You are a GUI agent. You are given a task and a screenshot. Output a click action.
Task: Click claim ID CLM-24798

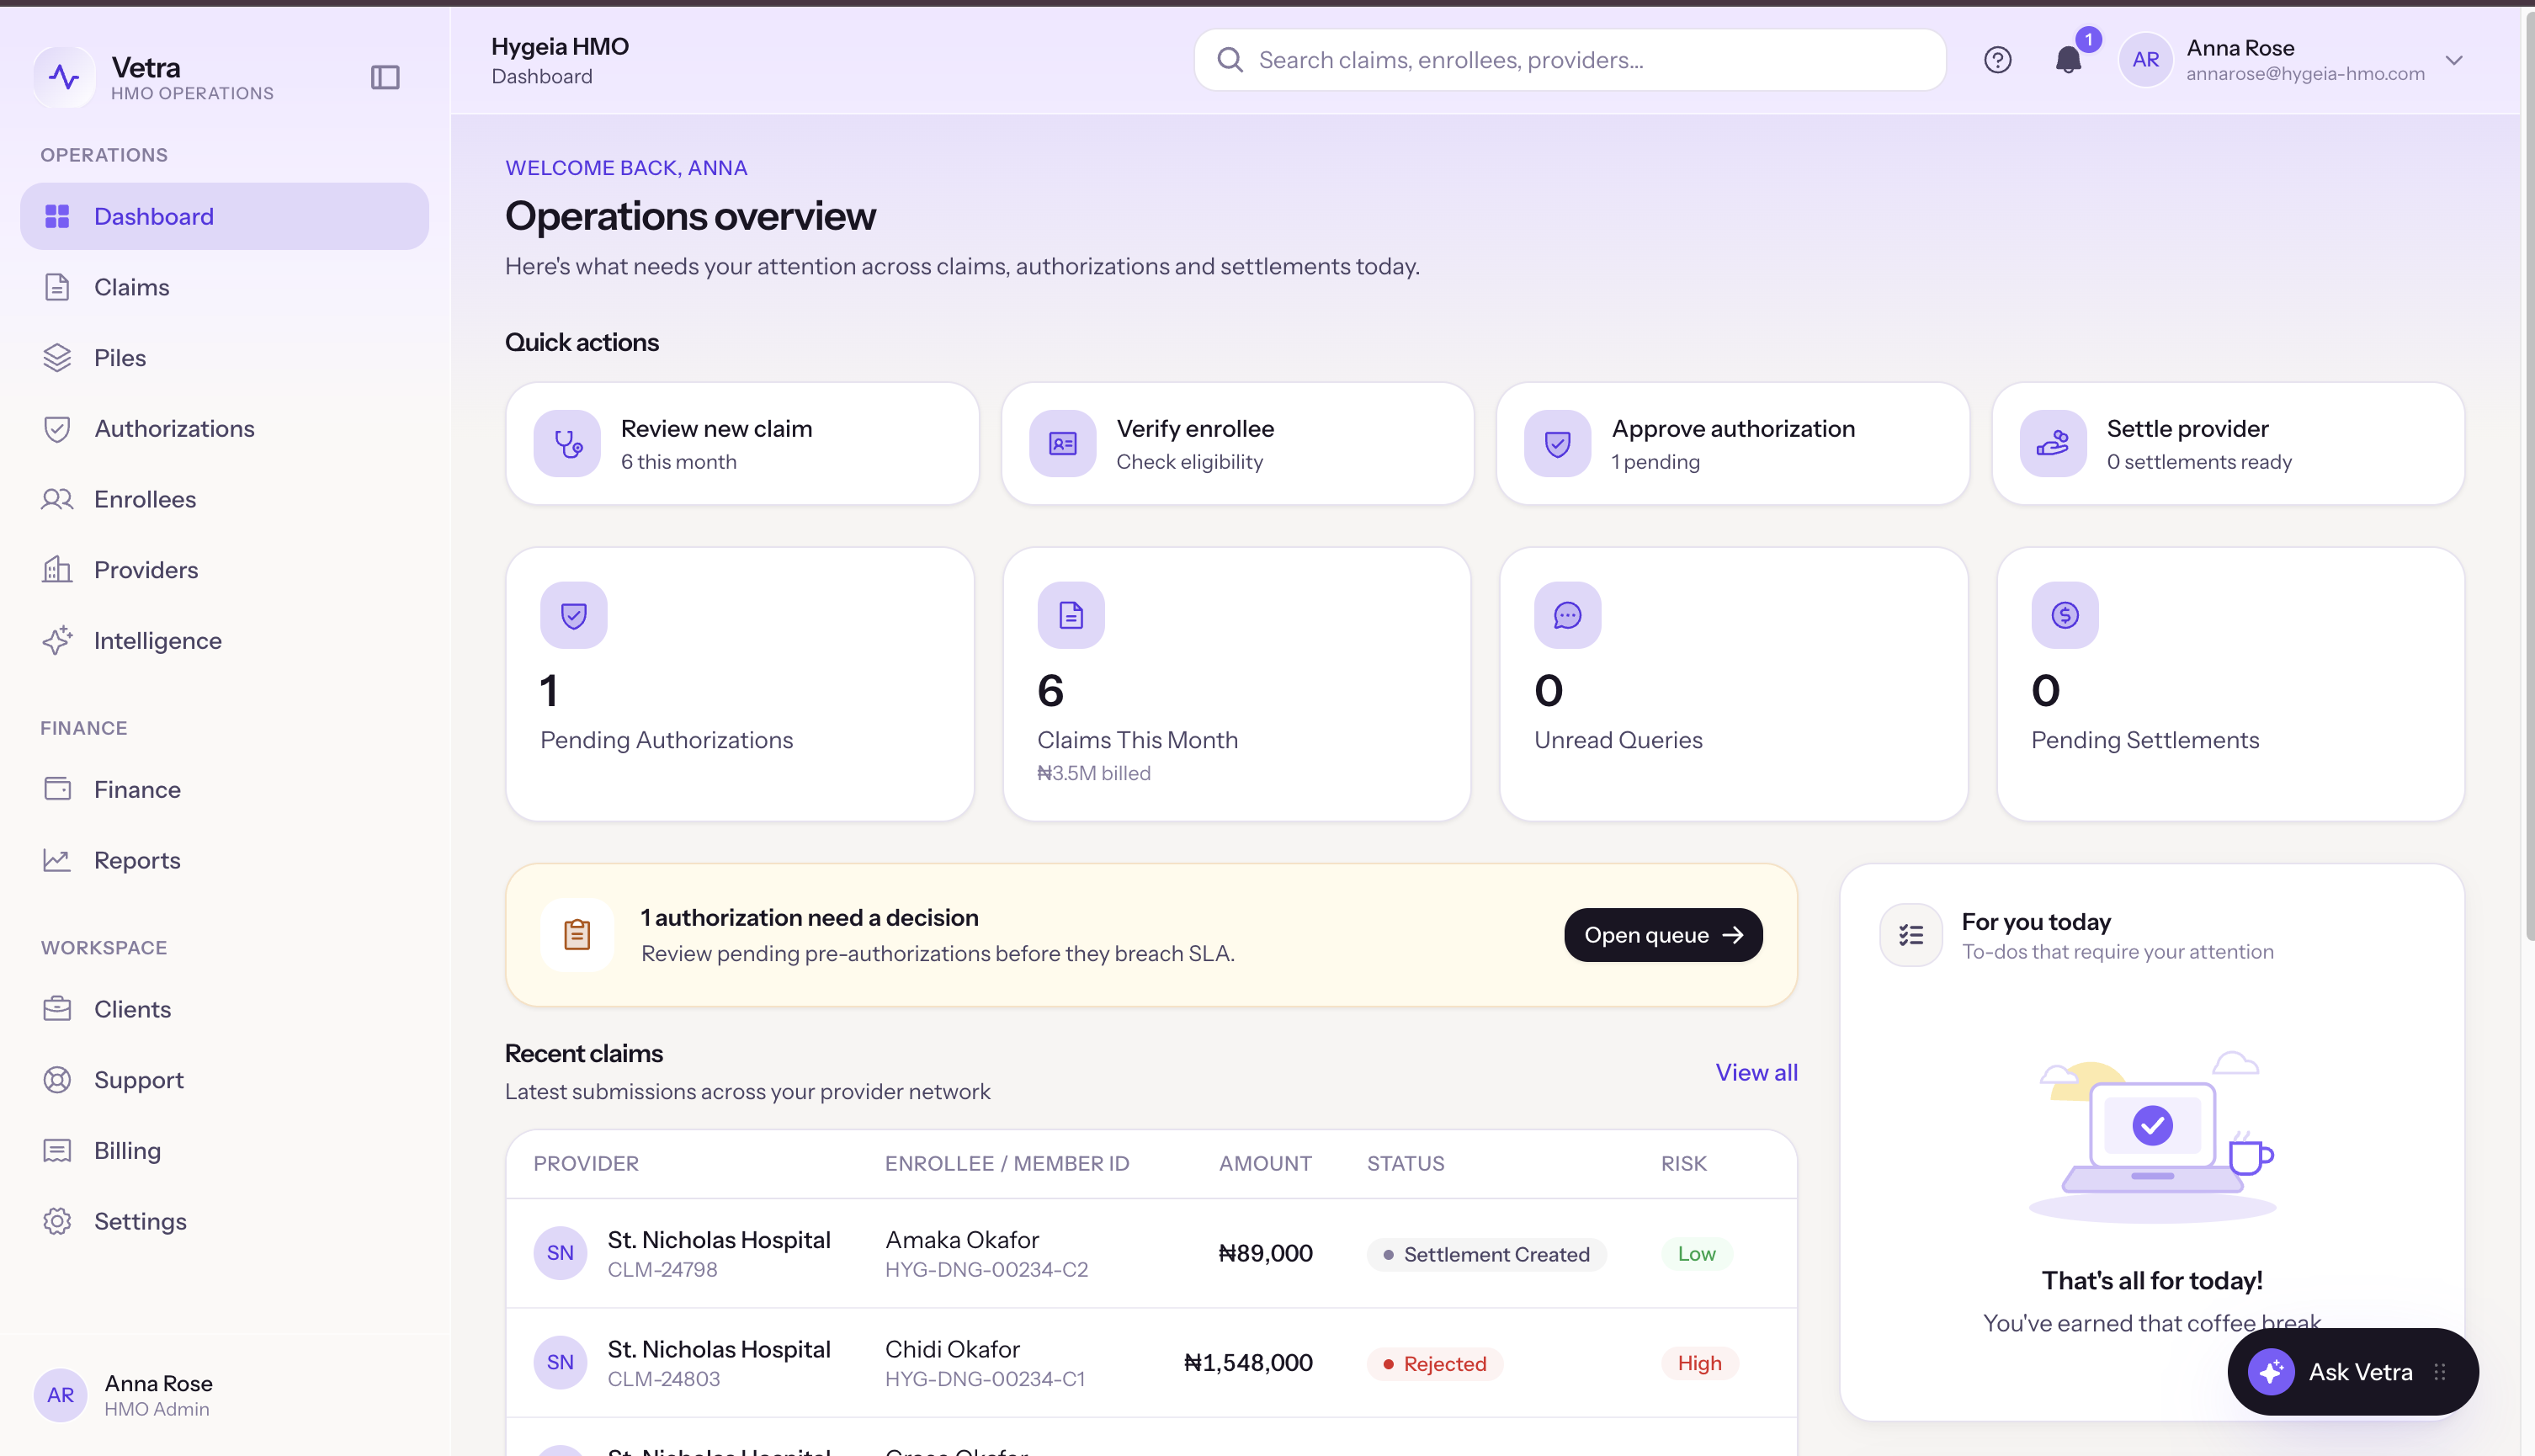[663, 1269]
